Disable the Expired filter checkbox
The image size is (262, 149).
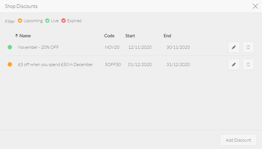pyautogui.click(x=64, y=21)
